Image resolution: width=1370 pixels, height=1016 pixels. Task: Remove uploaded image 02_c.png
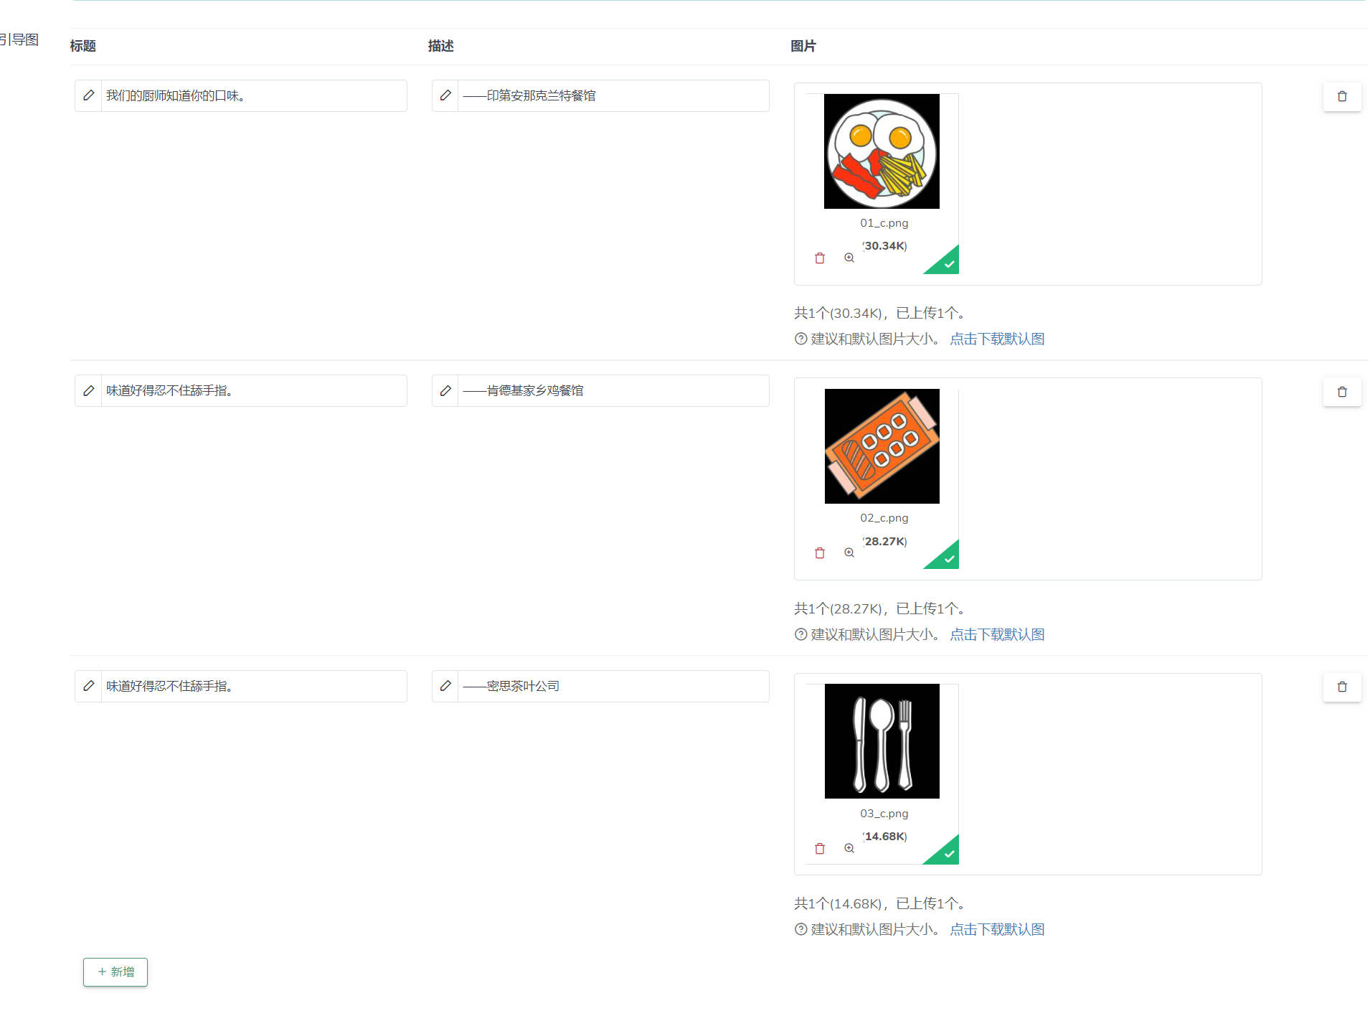[x=820, y=553]
